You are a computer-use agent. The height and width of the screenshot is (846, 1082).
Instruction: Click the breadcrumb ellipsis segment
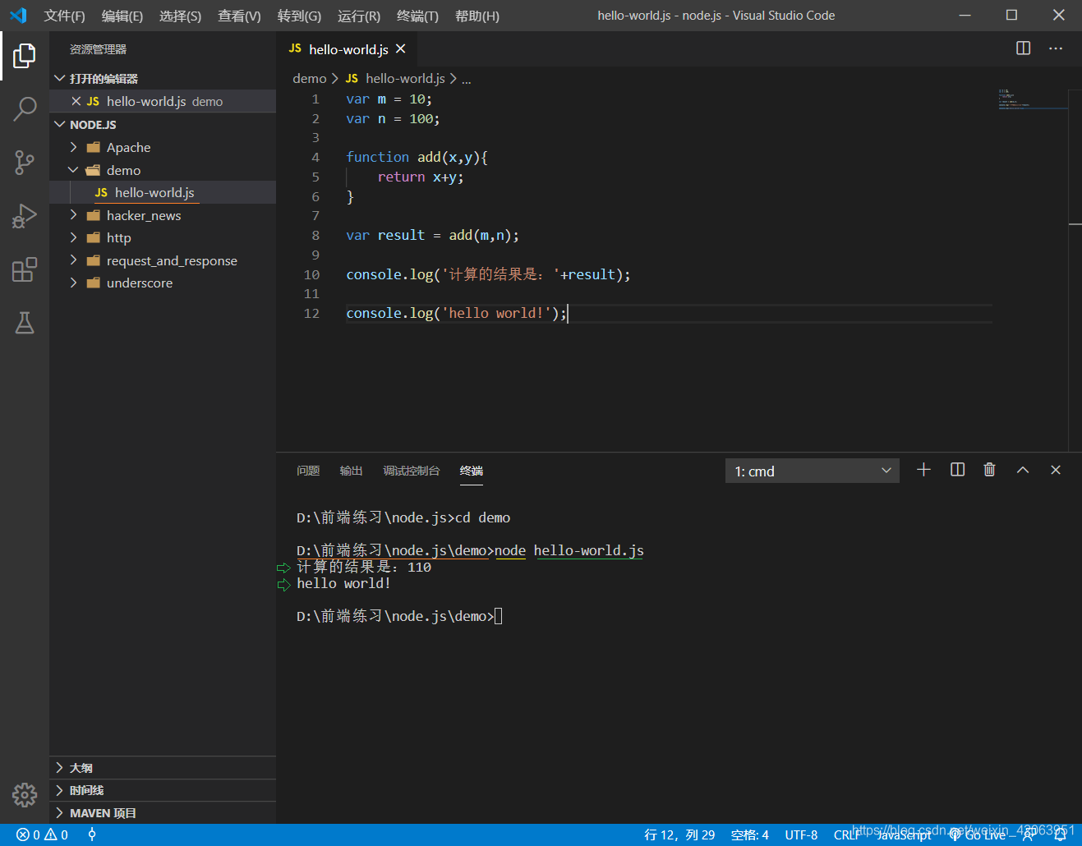tap(467, 79)
